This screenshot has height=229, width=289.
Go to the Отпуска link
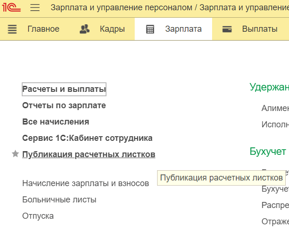pyautogui.click(x=38, y=216)
